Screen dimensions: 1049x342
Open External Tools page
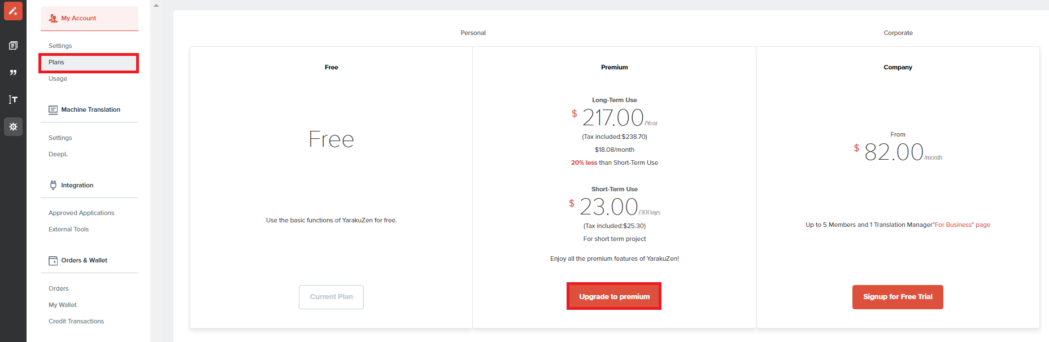click(x=68, y=229)
